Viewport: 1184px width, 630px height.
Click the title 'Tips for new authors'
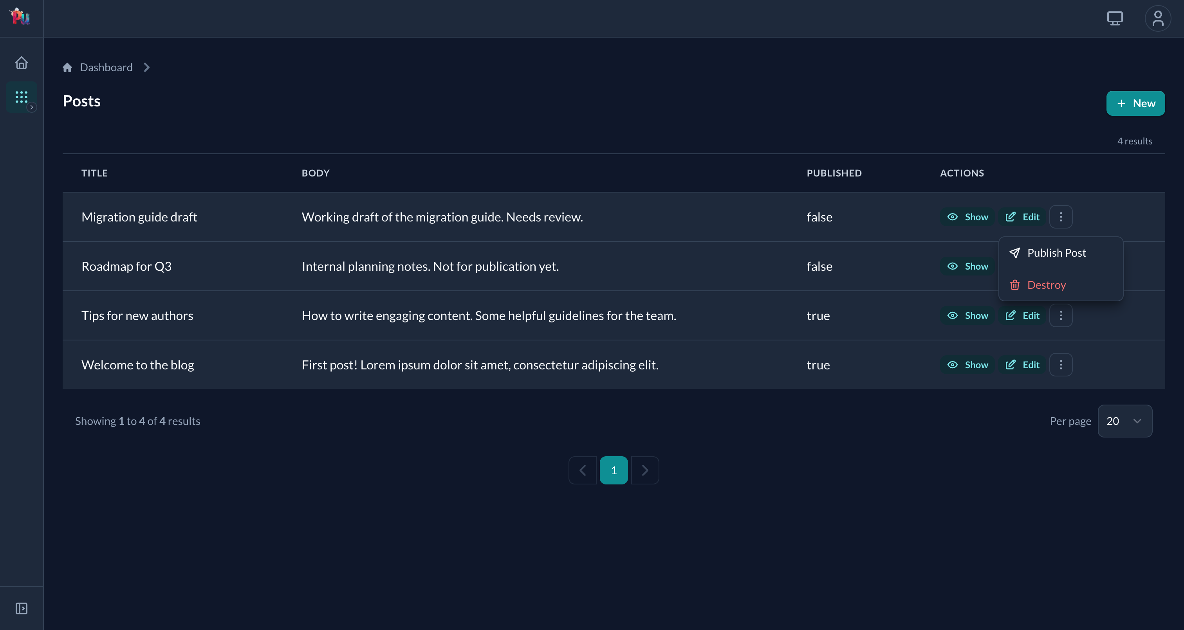coord(137,316)
